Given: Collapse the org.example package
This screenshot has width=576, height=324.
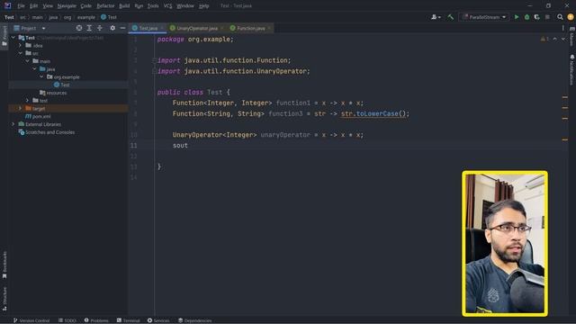Looking at the screenshot, I should (x=41, y=76).
